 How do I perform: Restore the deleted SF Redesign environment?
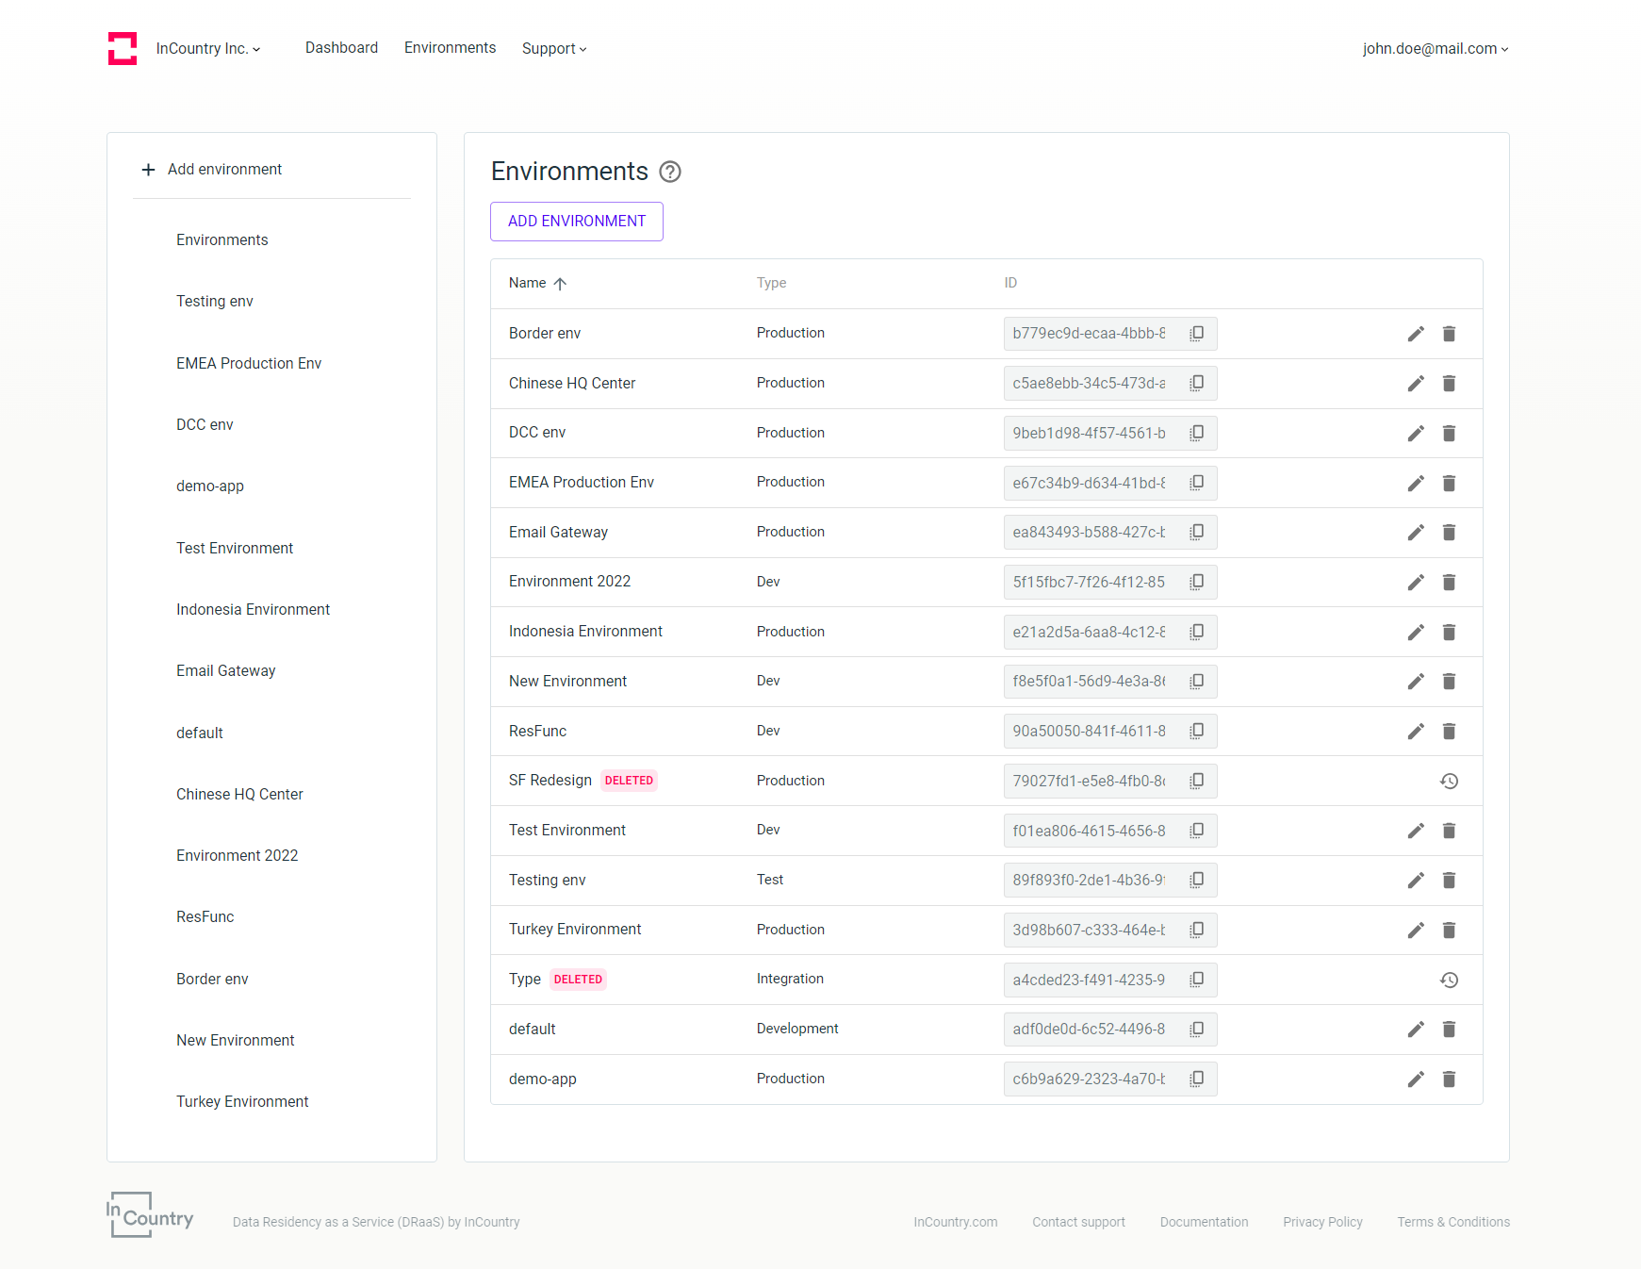1450,781
